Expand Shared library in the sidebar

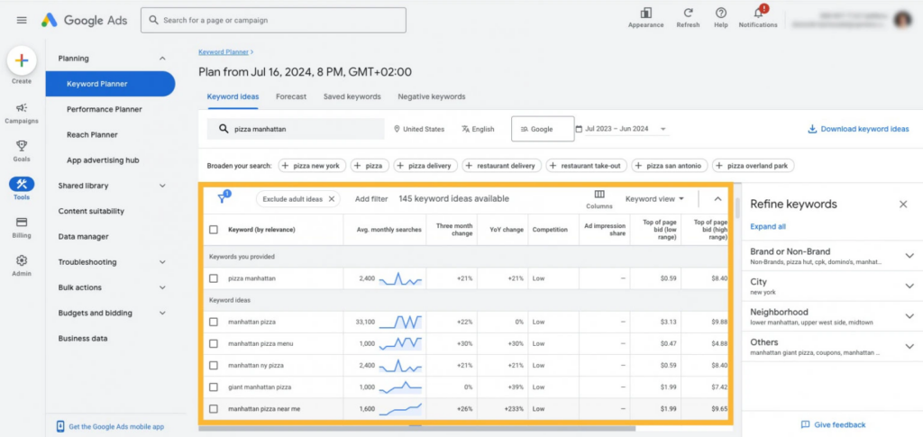click(x=162, y=186)
